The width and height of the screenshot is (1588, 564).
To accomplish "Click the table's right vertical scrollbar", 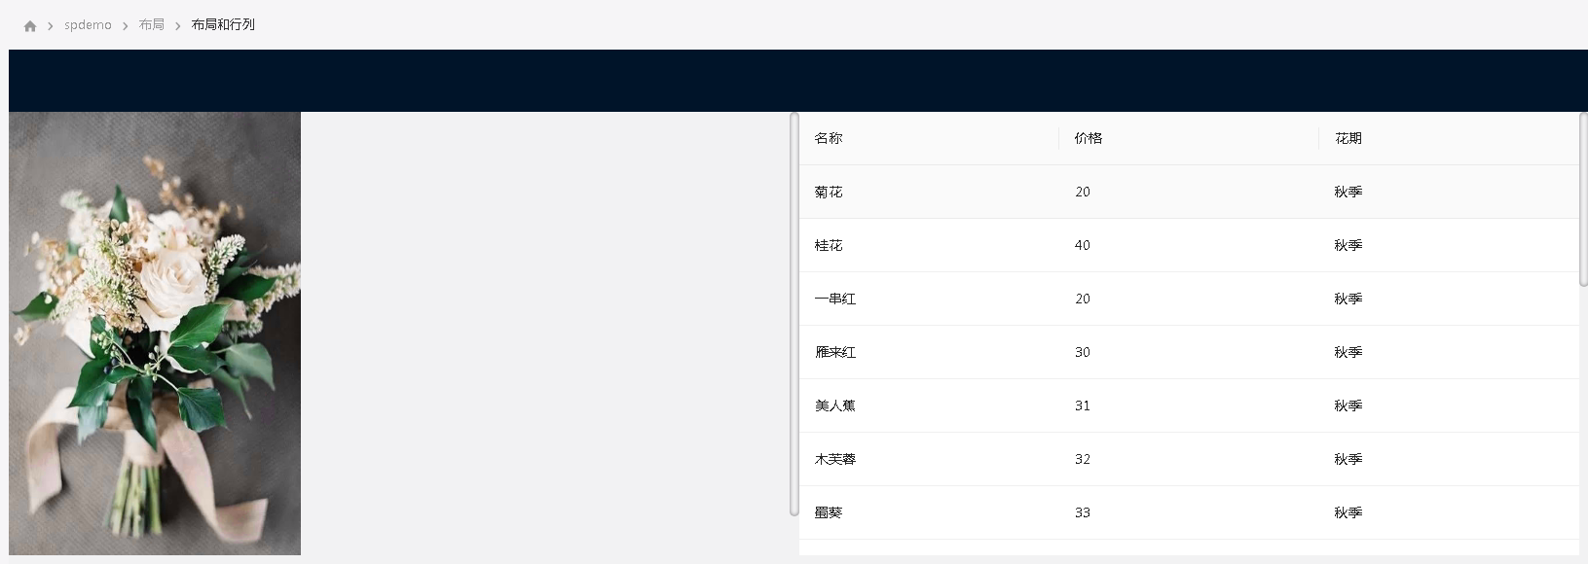I will coord(1583,199).
